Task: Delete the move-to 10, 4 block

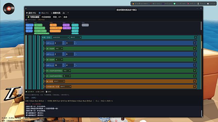Action: [194, 65]
